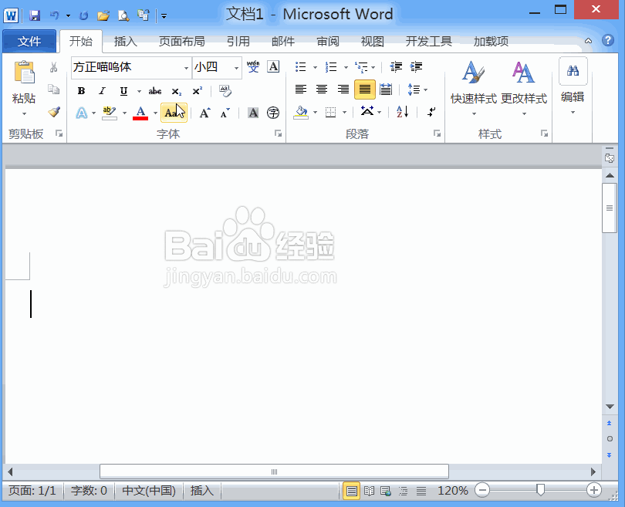Toggle Underline formatting
The width and height of the screenshot is (625, 507).
point(123,91)
